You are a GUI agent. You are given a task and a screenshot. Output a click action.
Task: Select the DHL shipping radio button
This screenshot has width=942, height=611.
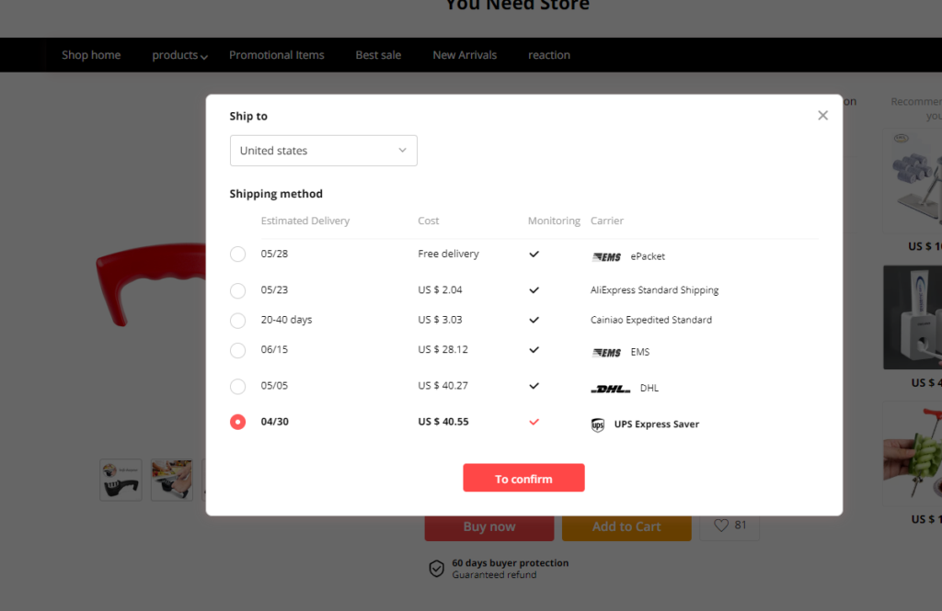[238, 386]
